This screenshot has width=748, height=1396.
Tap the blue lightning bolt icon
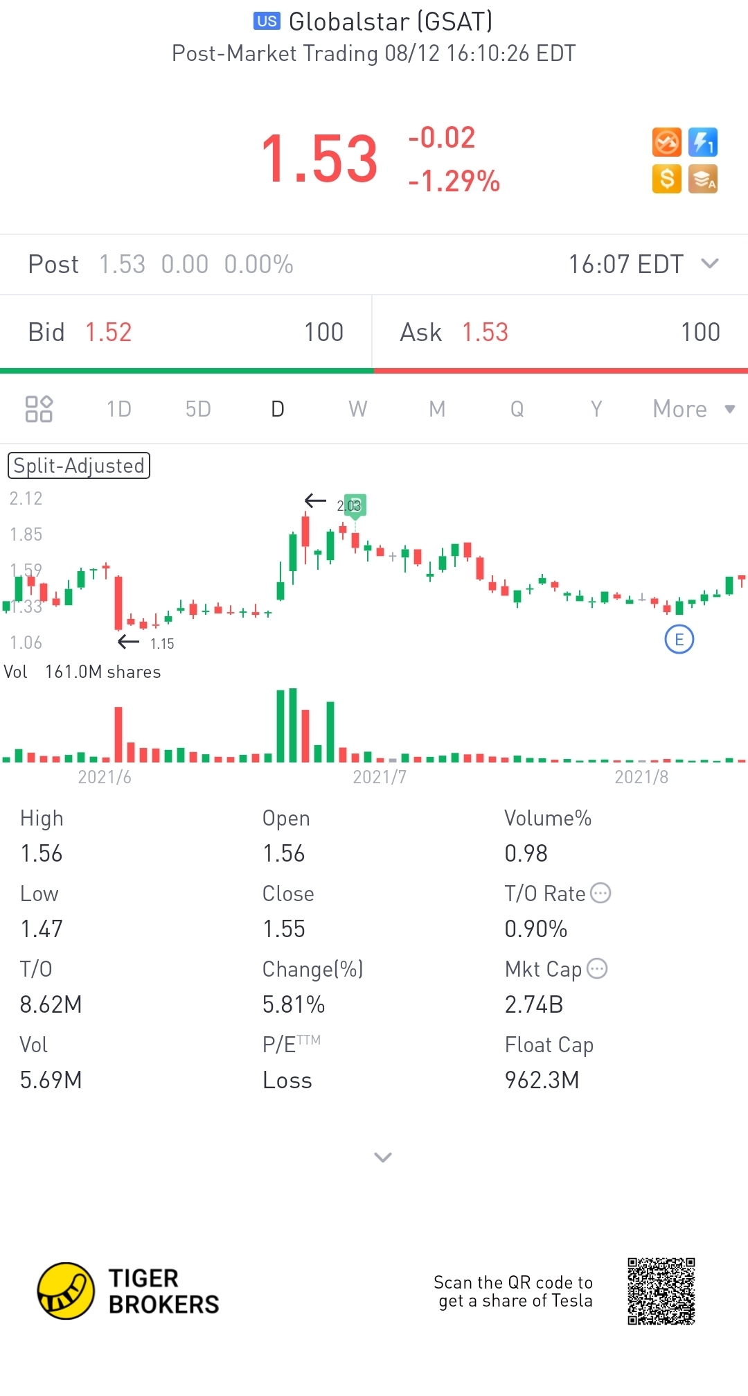(703, 143)
